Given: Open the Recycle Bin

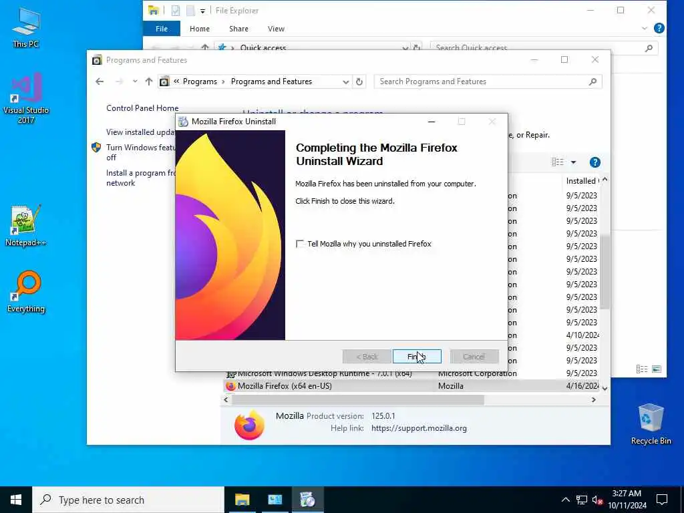Looking at the screenshot, I should [651, 424].
